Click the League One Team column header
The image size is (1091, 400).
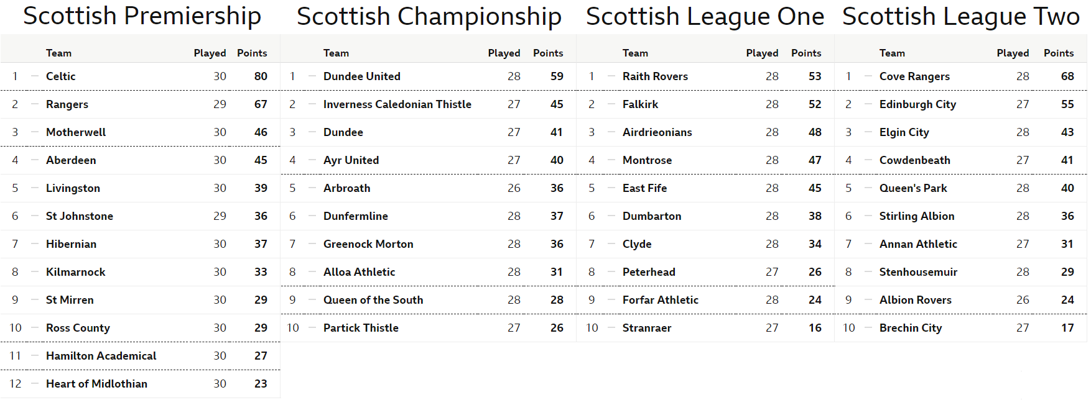(635, 53)
